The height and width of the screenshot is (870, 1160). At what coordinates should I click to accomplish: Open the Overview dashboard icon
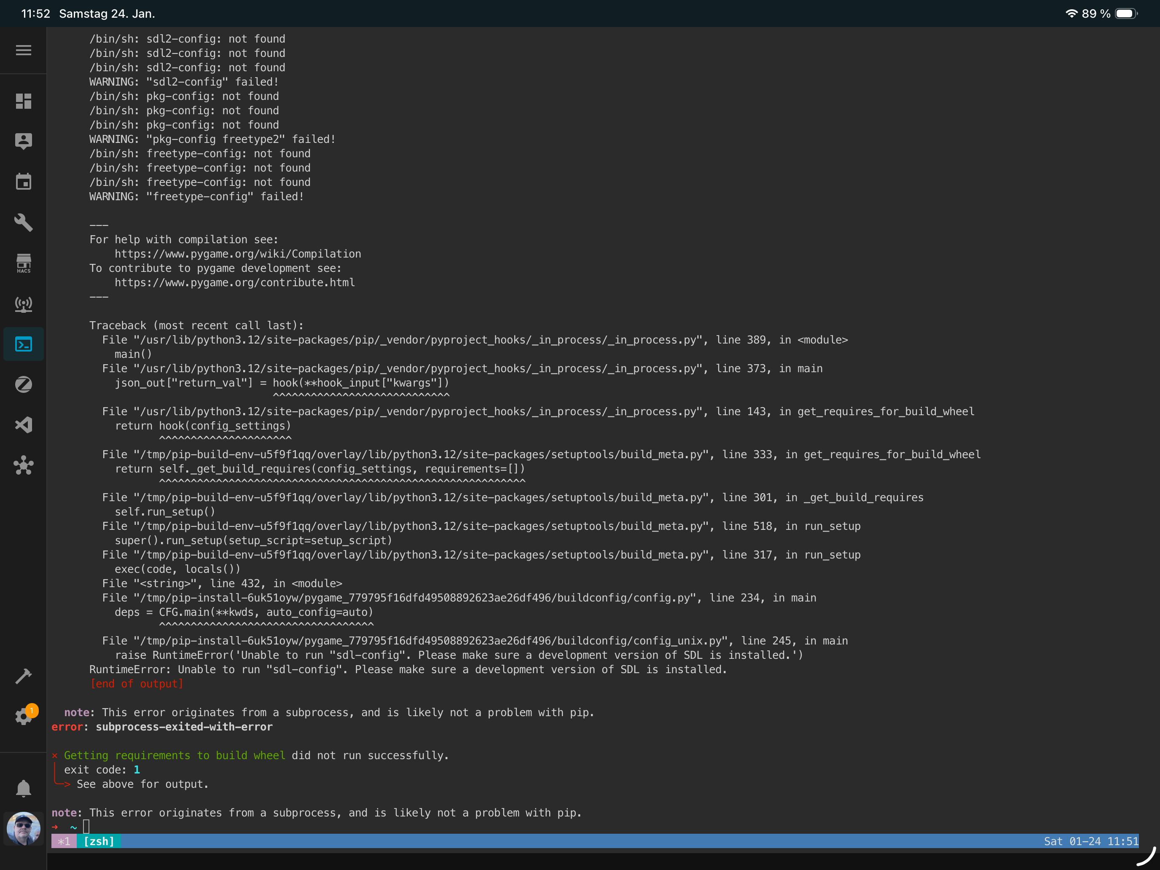pos(23,101)
